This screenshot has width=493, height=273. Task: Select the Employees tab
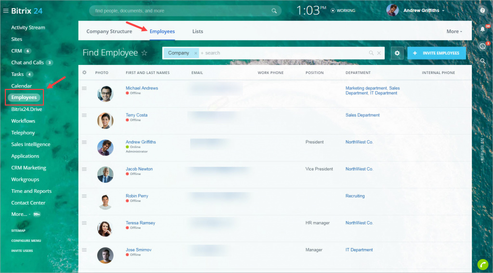(162, 31)
